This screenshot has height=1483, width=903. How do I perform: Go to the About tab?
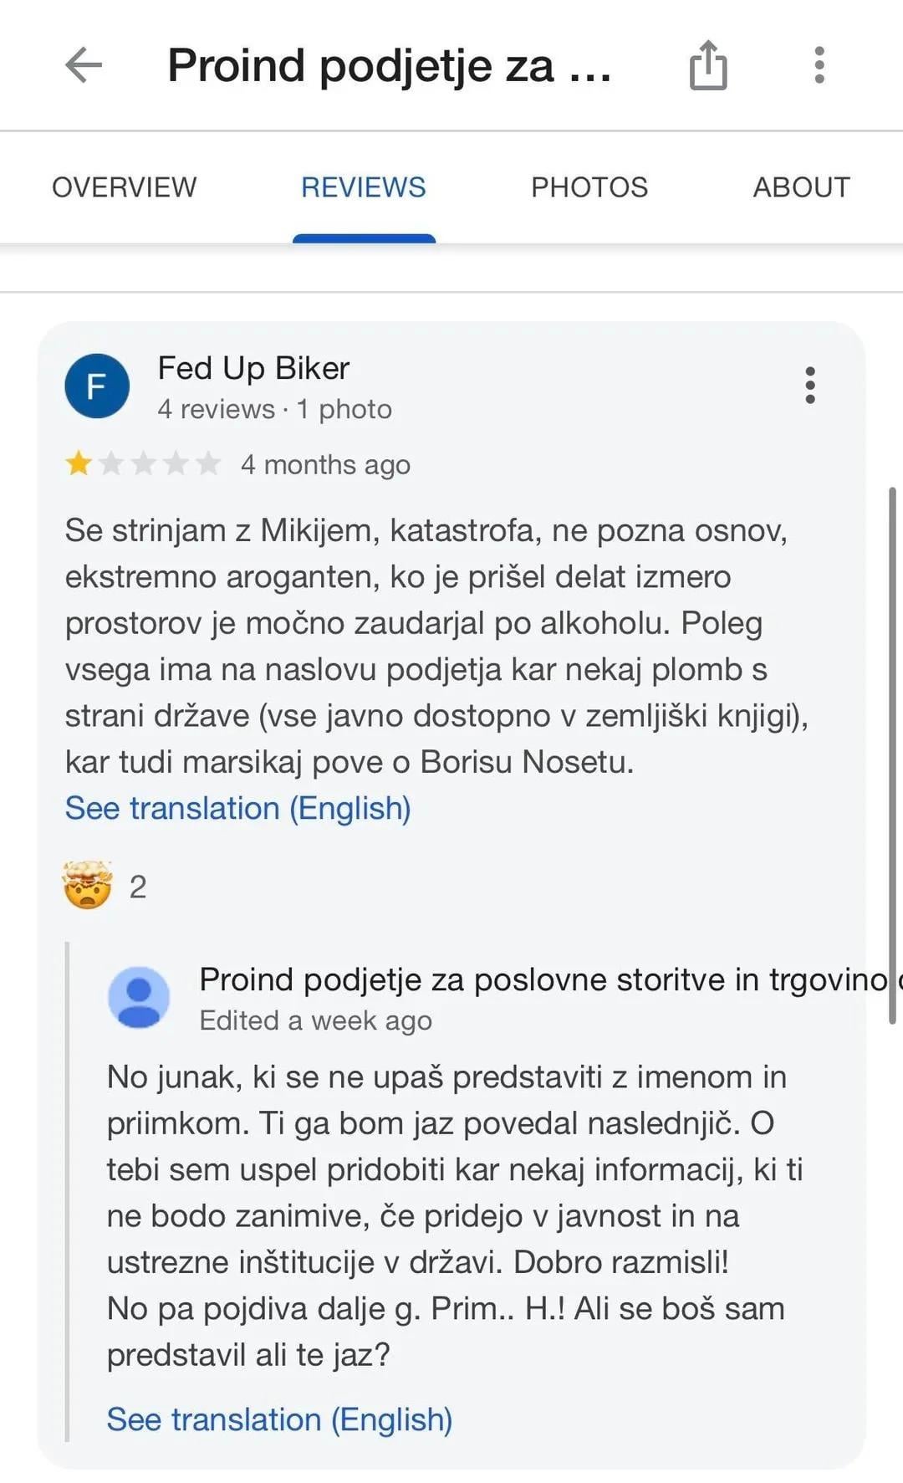[x=801, y=187]
